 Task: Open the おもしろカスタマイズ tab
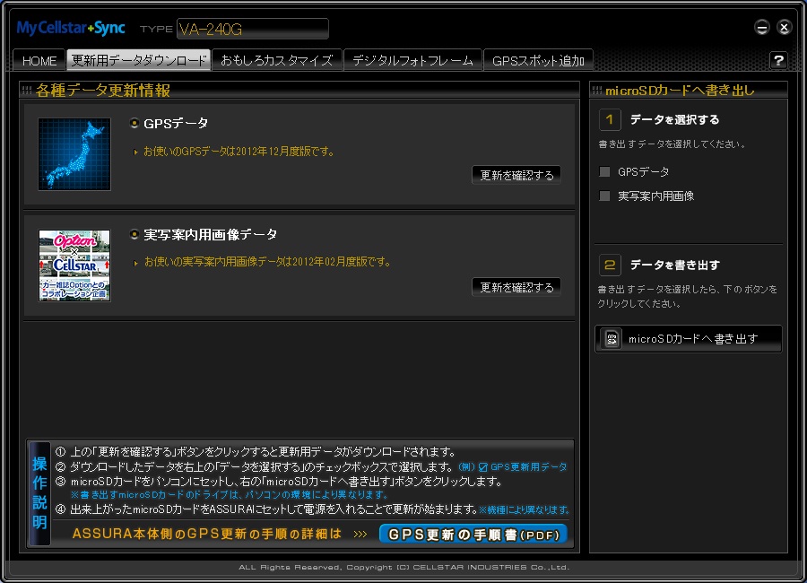[277, 60]
